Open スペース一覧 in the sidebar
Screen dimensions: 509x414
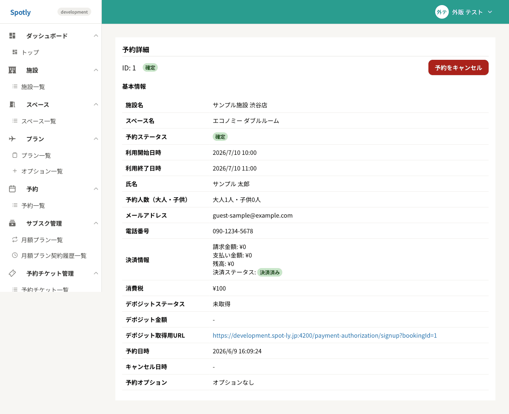pos(39,121)
